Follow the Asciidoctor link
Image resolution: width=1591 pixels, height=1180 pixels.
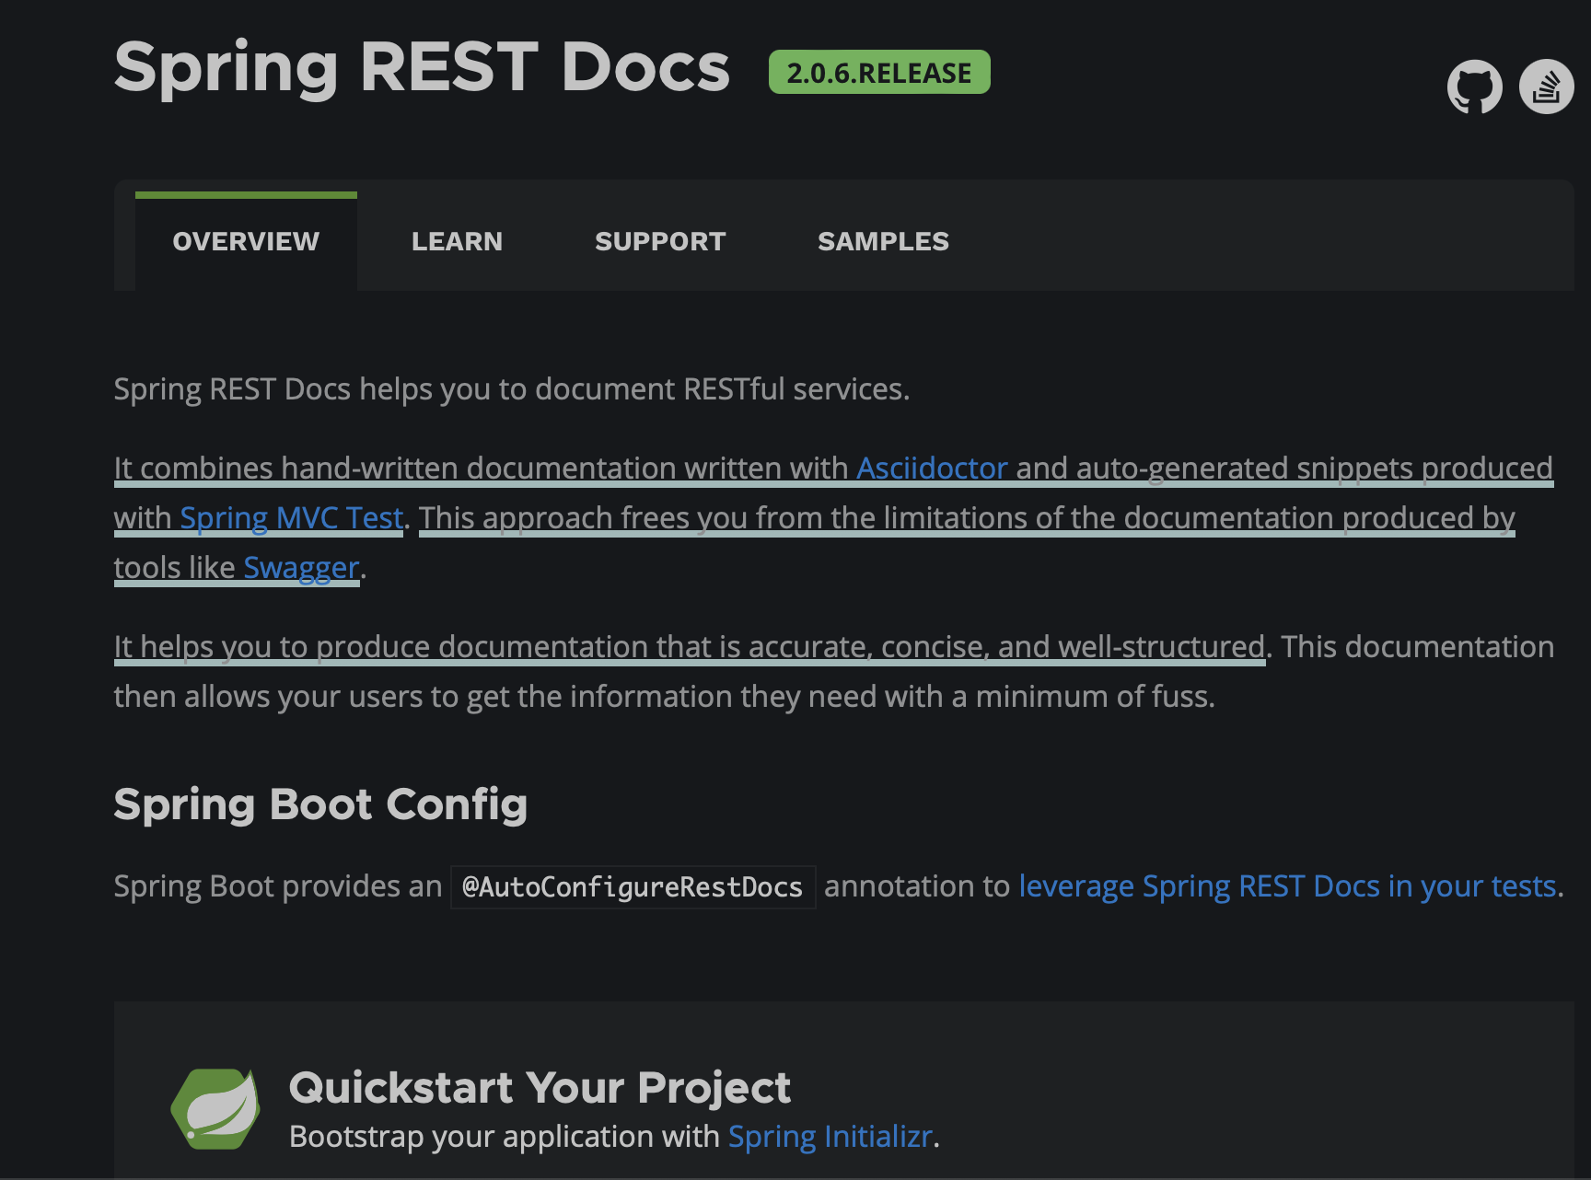click(932, 469)
